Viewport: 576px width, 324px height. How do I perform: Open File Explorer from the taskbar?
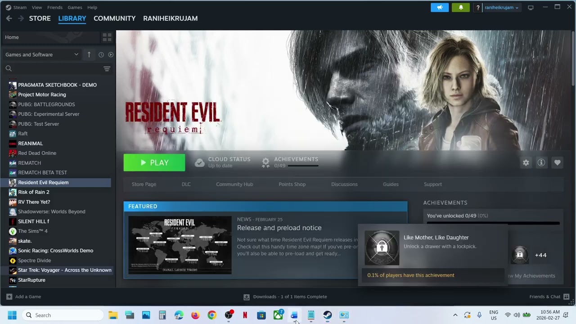[113, 315]
